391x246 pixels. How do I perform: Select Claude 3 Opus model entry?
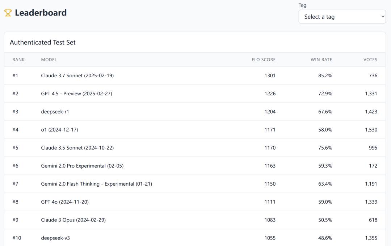(73, 220)
